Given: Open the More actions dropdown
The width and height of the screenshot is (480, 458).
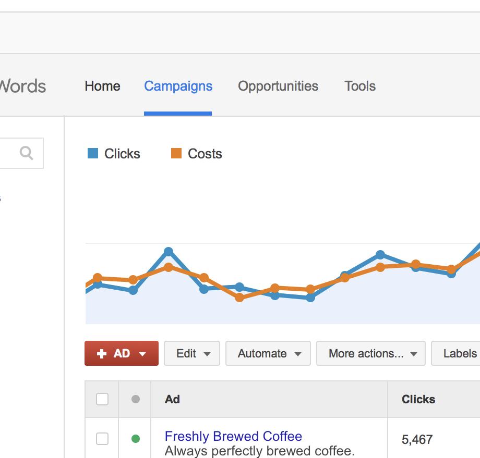Looking at the screenshot, I should (371, 353).
